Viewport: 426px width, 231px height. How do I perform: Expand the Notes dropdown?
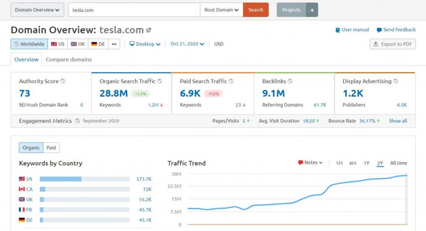coord(310,163)
